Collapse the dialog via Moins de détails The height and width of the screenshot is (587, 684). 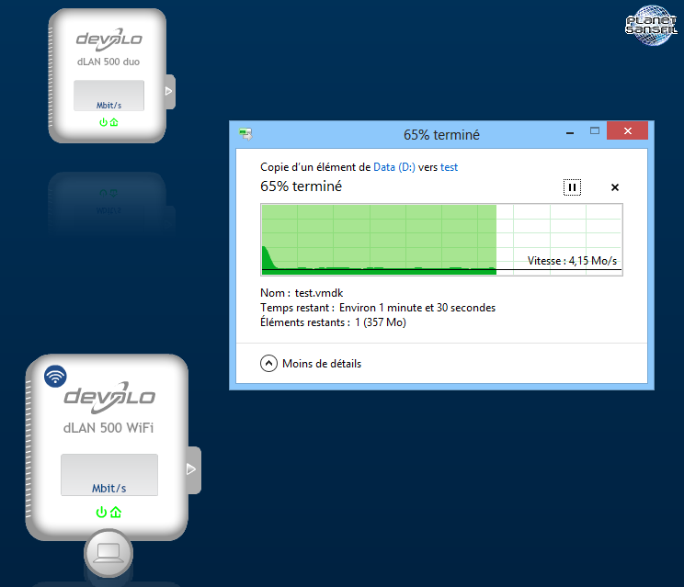point(311,364)
